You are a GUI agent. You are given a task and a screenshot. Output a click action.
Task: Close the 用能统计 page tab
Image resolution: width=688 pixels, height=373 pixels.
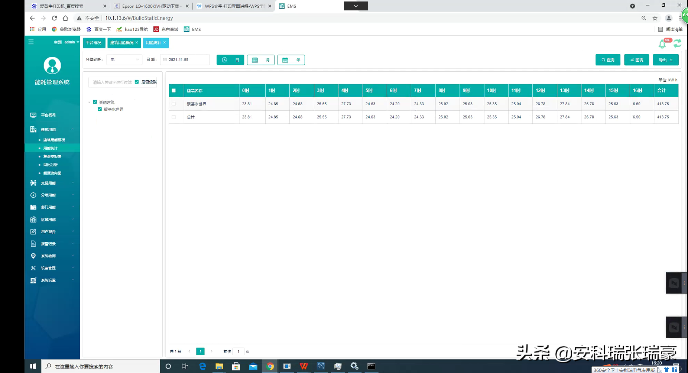click(165, 43)
